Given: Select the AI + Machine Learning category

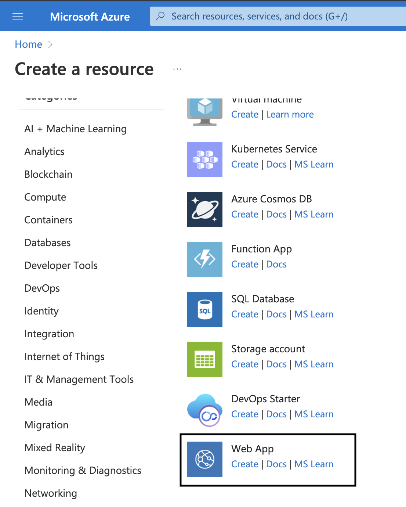Looking at the screenshot, I should pyautogui.click(x=76, y=129).
